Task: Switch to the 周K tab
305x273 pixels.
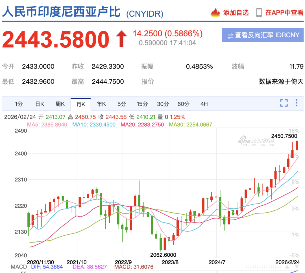Action: tap(60, 104)
